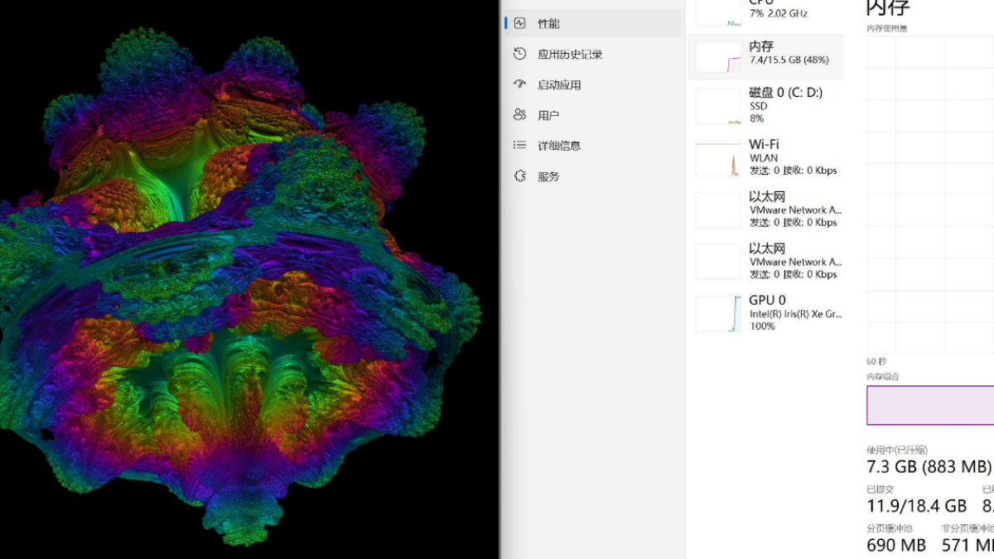Screen dimensions: 994x559
Task: Click the Details (详细信息) list icon
Action: tap(519, 145)
